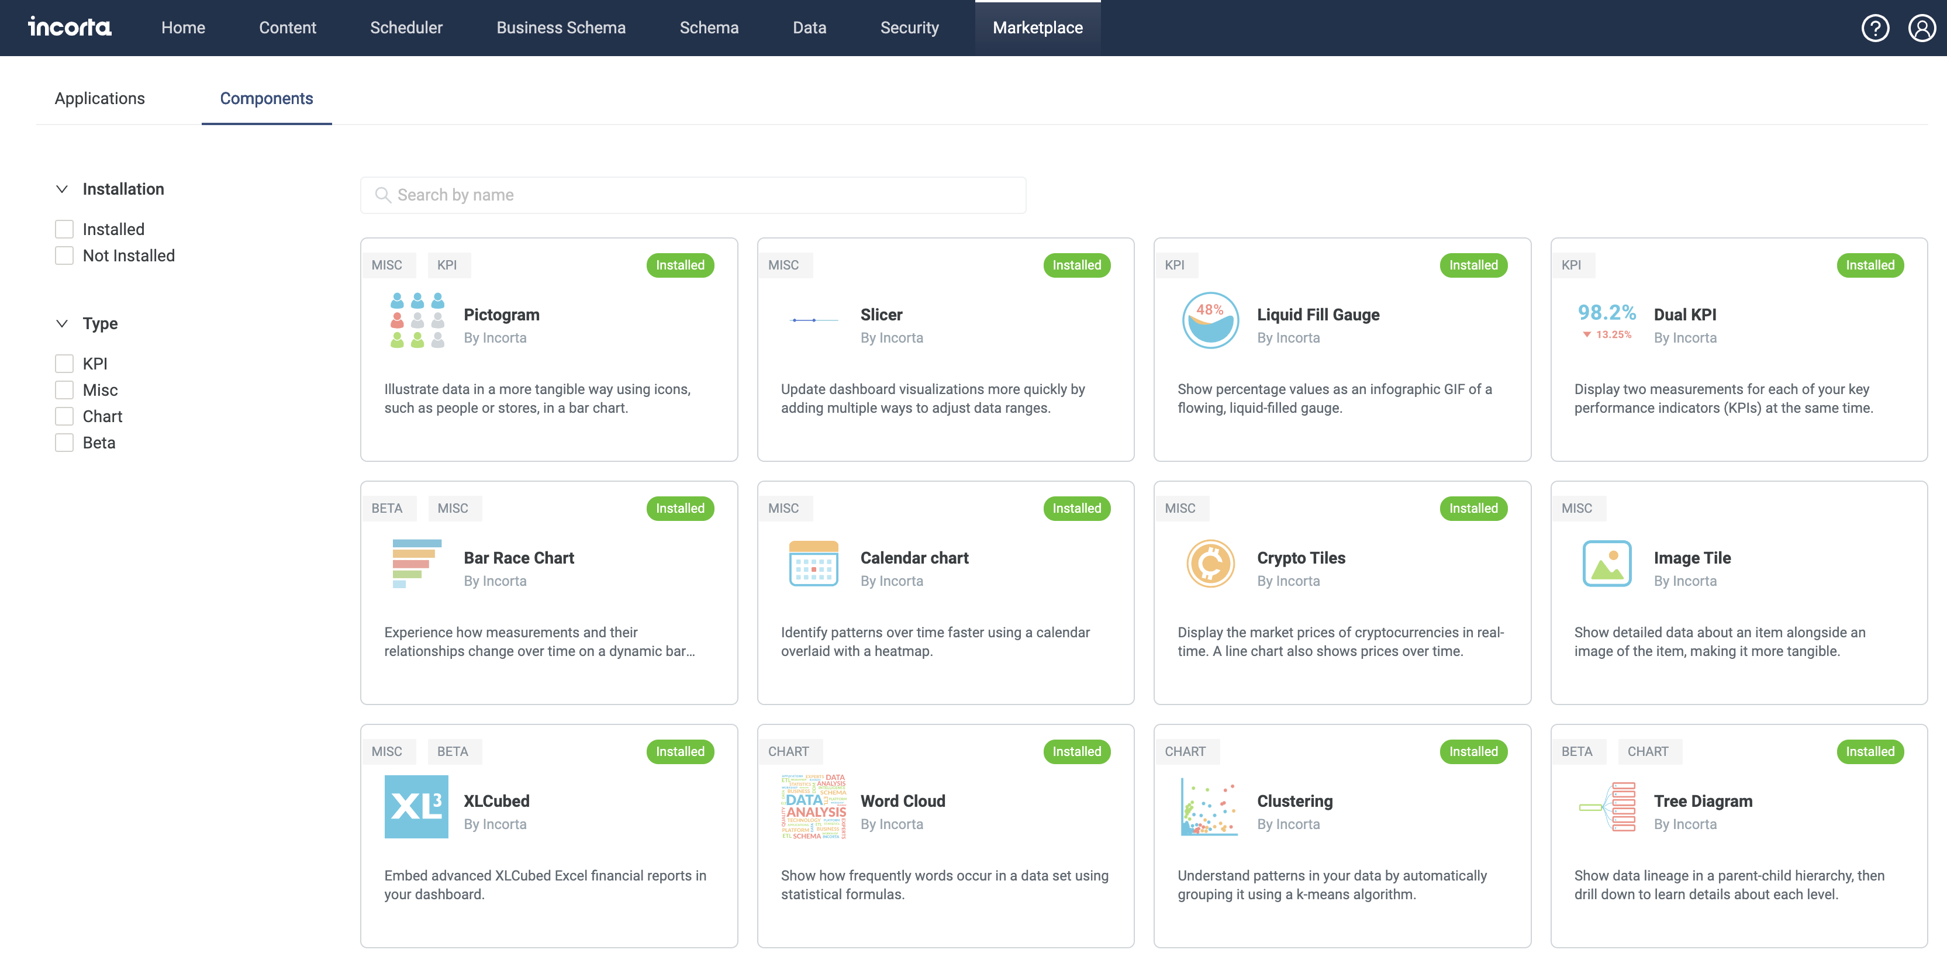Click the Installed badge on Pictogram
Viewport: 1947px width, 960px height.
[x=679, y=265]
